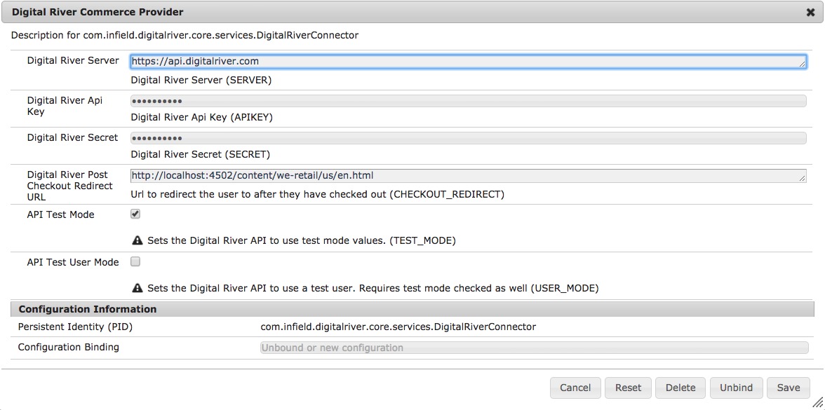Click the warning icon beside USER_MODE description
This screenshot has width=825, height=410.
coord(137,288)
